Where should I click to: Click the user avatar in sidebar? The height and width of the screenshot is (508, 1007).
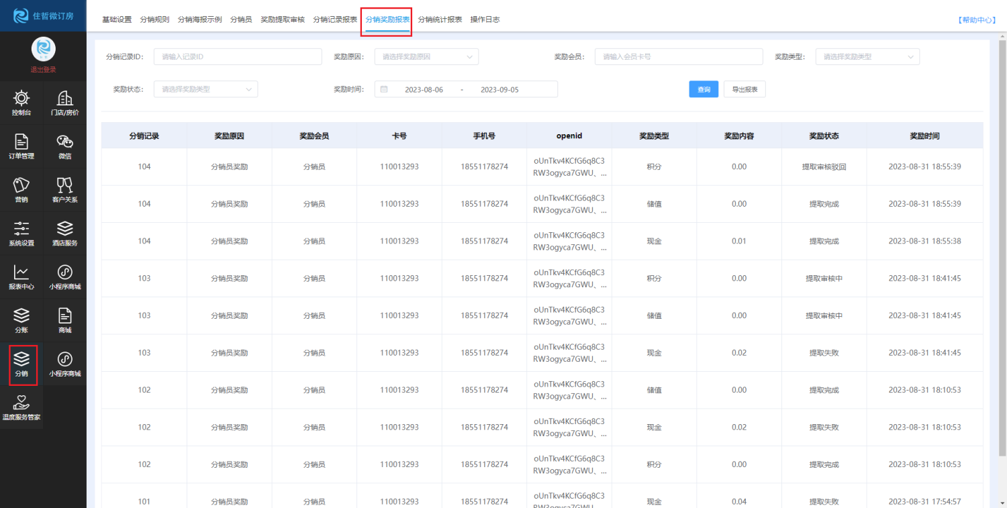click(43, 48)
